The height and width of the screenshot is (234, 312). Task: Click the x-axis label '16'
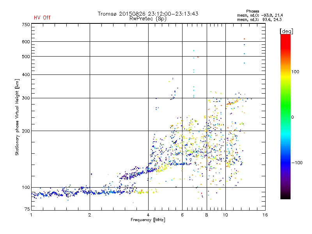coord(265,215)
